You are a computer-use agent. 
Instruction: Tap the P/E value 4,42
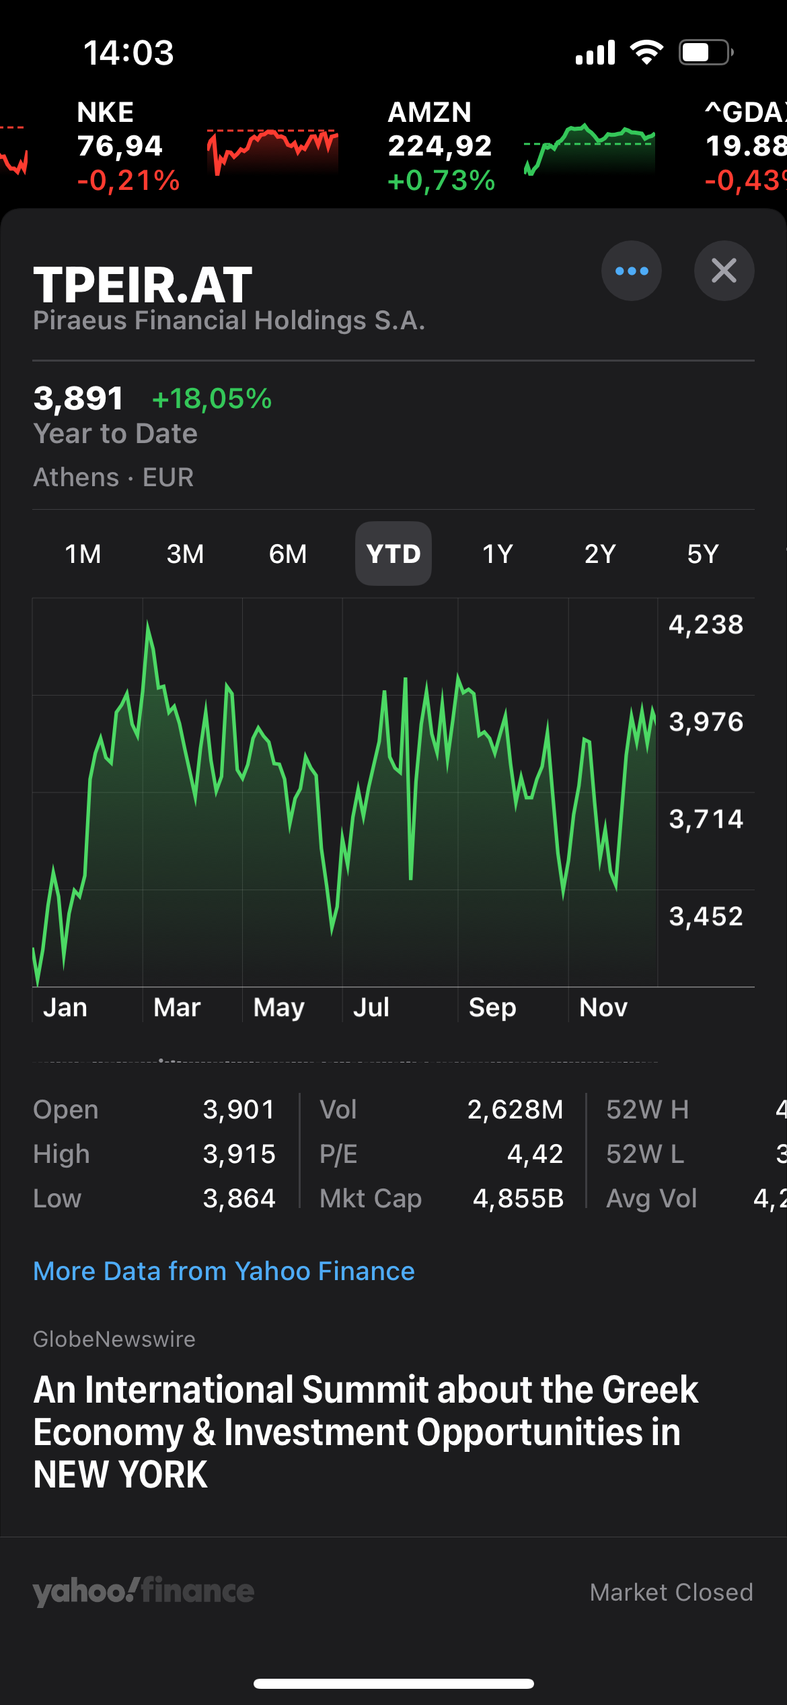coord(535,1154)
